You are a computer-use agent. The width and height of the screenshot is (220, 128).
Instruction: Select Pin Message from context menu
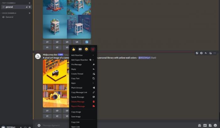pos(83,64)
